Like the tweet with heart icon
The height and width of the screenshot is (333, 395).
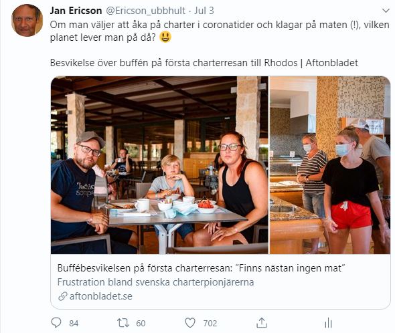point(190,323)
